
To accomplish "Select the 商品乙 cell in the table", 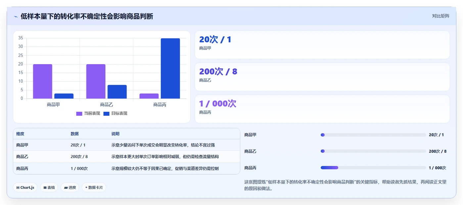I will (22, 157).
